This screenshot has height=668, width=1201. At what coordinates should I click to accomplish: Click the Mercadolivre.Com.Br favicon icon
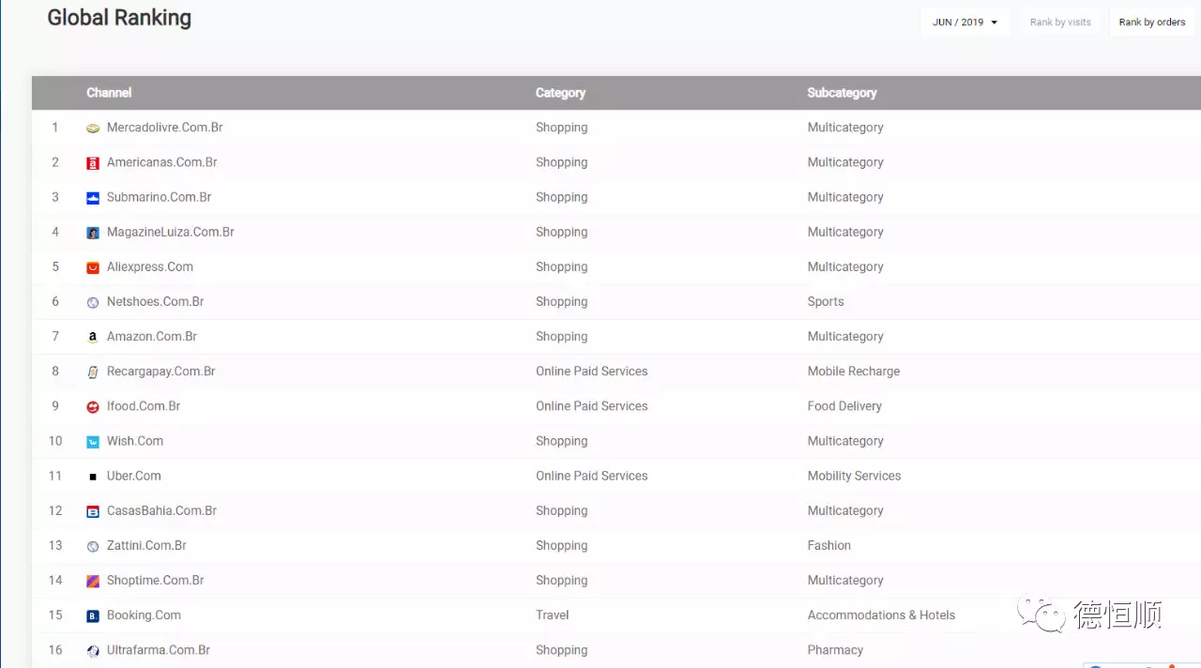[93, 129]
